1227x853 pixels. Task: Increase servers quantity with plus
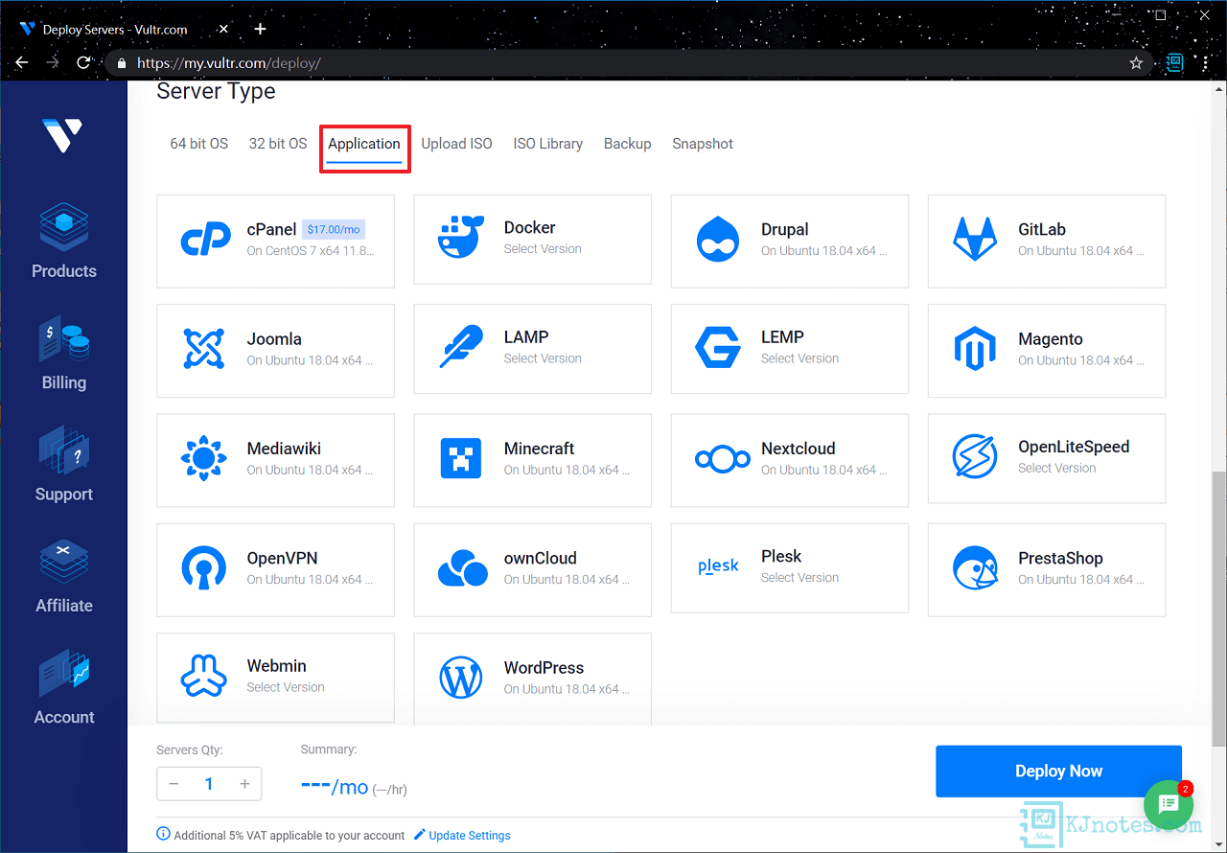(244, 784)
